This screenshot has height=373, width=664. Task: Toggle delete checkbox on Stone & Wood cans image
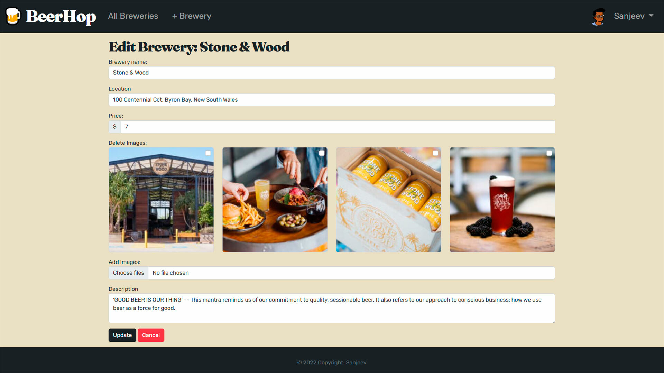coord(435,153)
